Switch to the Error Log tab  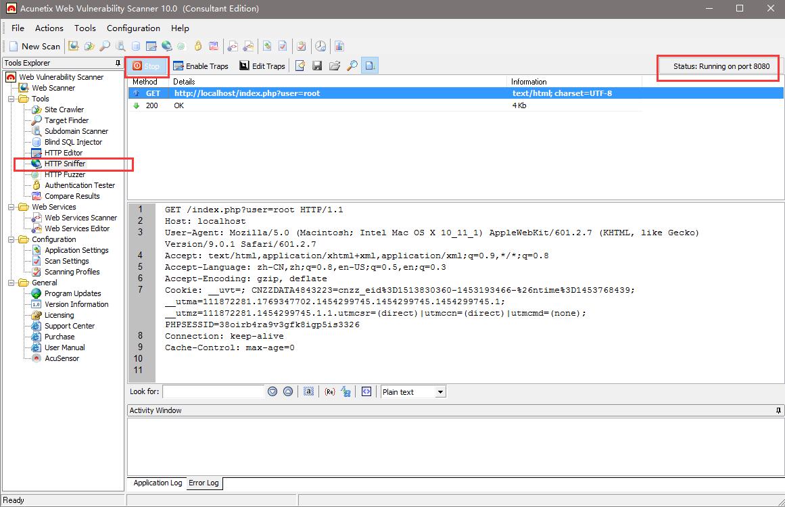click(204, 483)
